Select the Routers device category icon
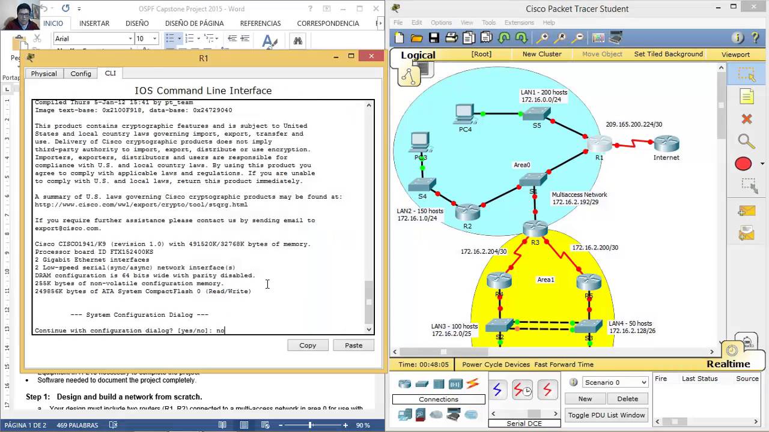The width and height of the screenshot is (769, 432). (405, 384)
